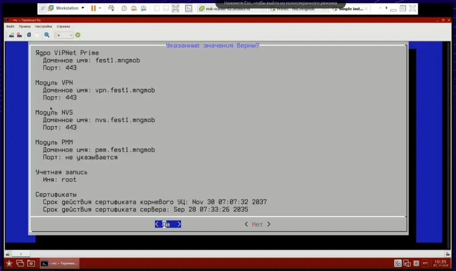Open the Файл menu

click(x=10, y=26)
